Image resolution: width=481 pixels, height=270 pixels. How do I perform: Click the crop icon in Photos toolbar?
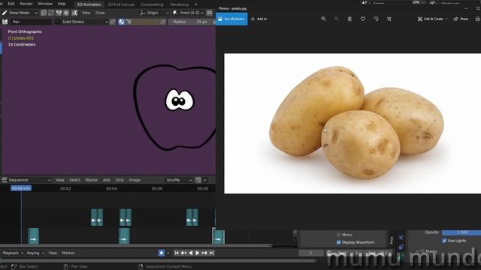[389, 19]
